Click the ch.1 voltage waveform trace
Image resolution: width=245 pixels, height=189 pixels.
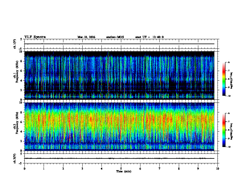119,44
